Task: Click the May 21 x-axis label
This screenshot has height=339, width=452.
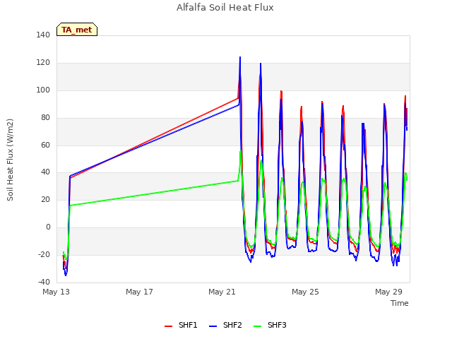Action: (x=222, y=292)
